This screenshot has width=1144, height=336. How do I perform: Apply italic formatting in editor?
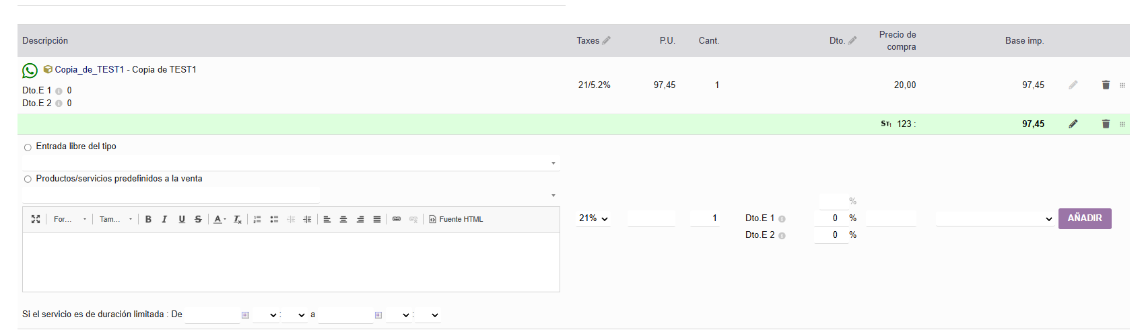[164, 219]
